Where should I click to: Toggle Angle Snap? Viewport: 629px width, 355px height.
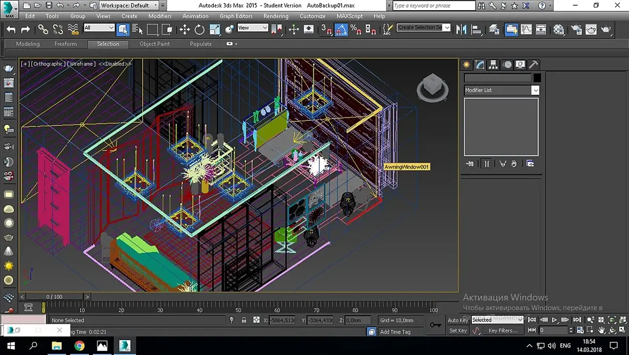pyautogui.click(x=341, y=29)
